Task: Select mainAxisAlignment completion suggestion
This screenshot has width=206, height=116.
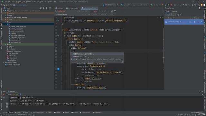Action: (97, 54)
